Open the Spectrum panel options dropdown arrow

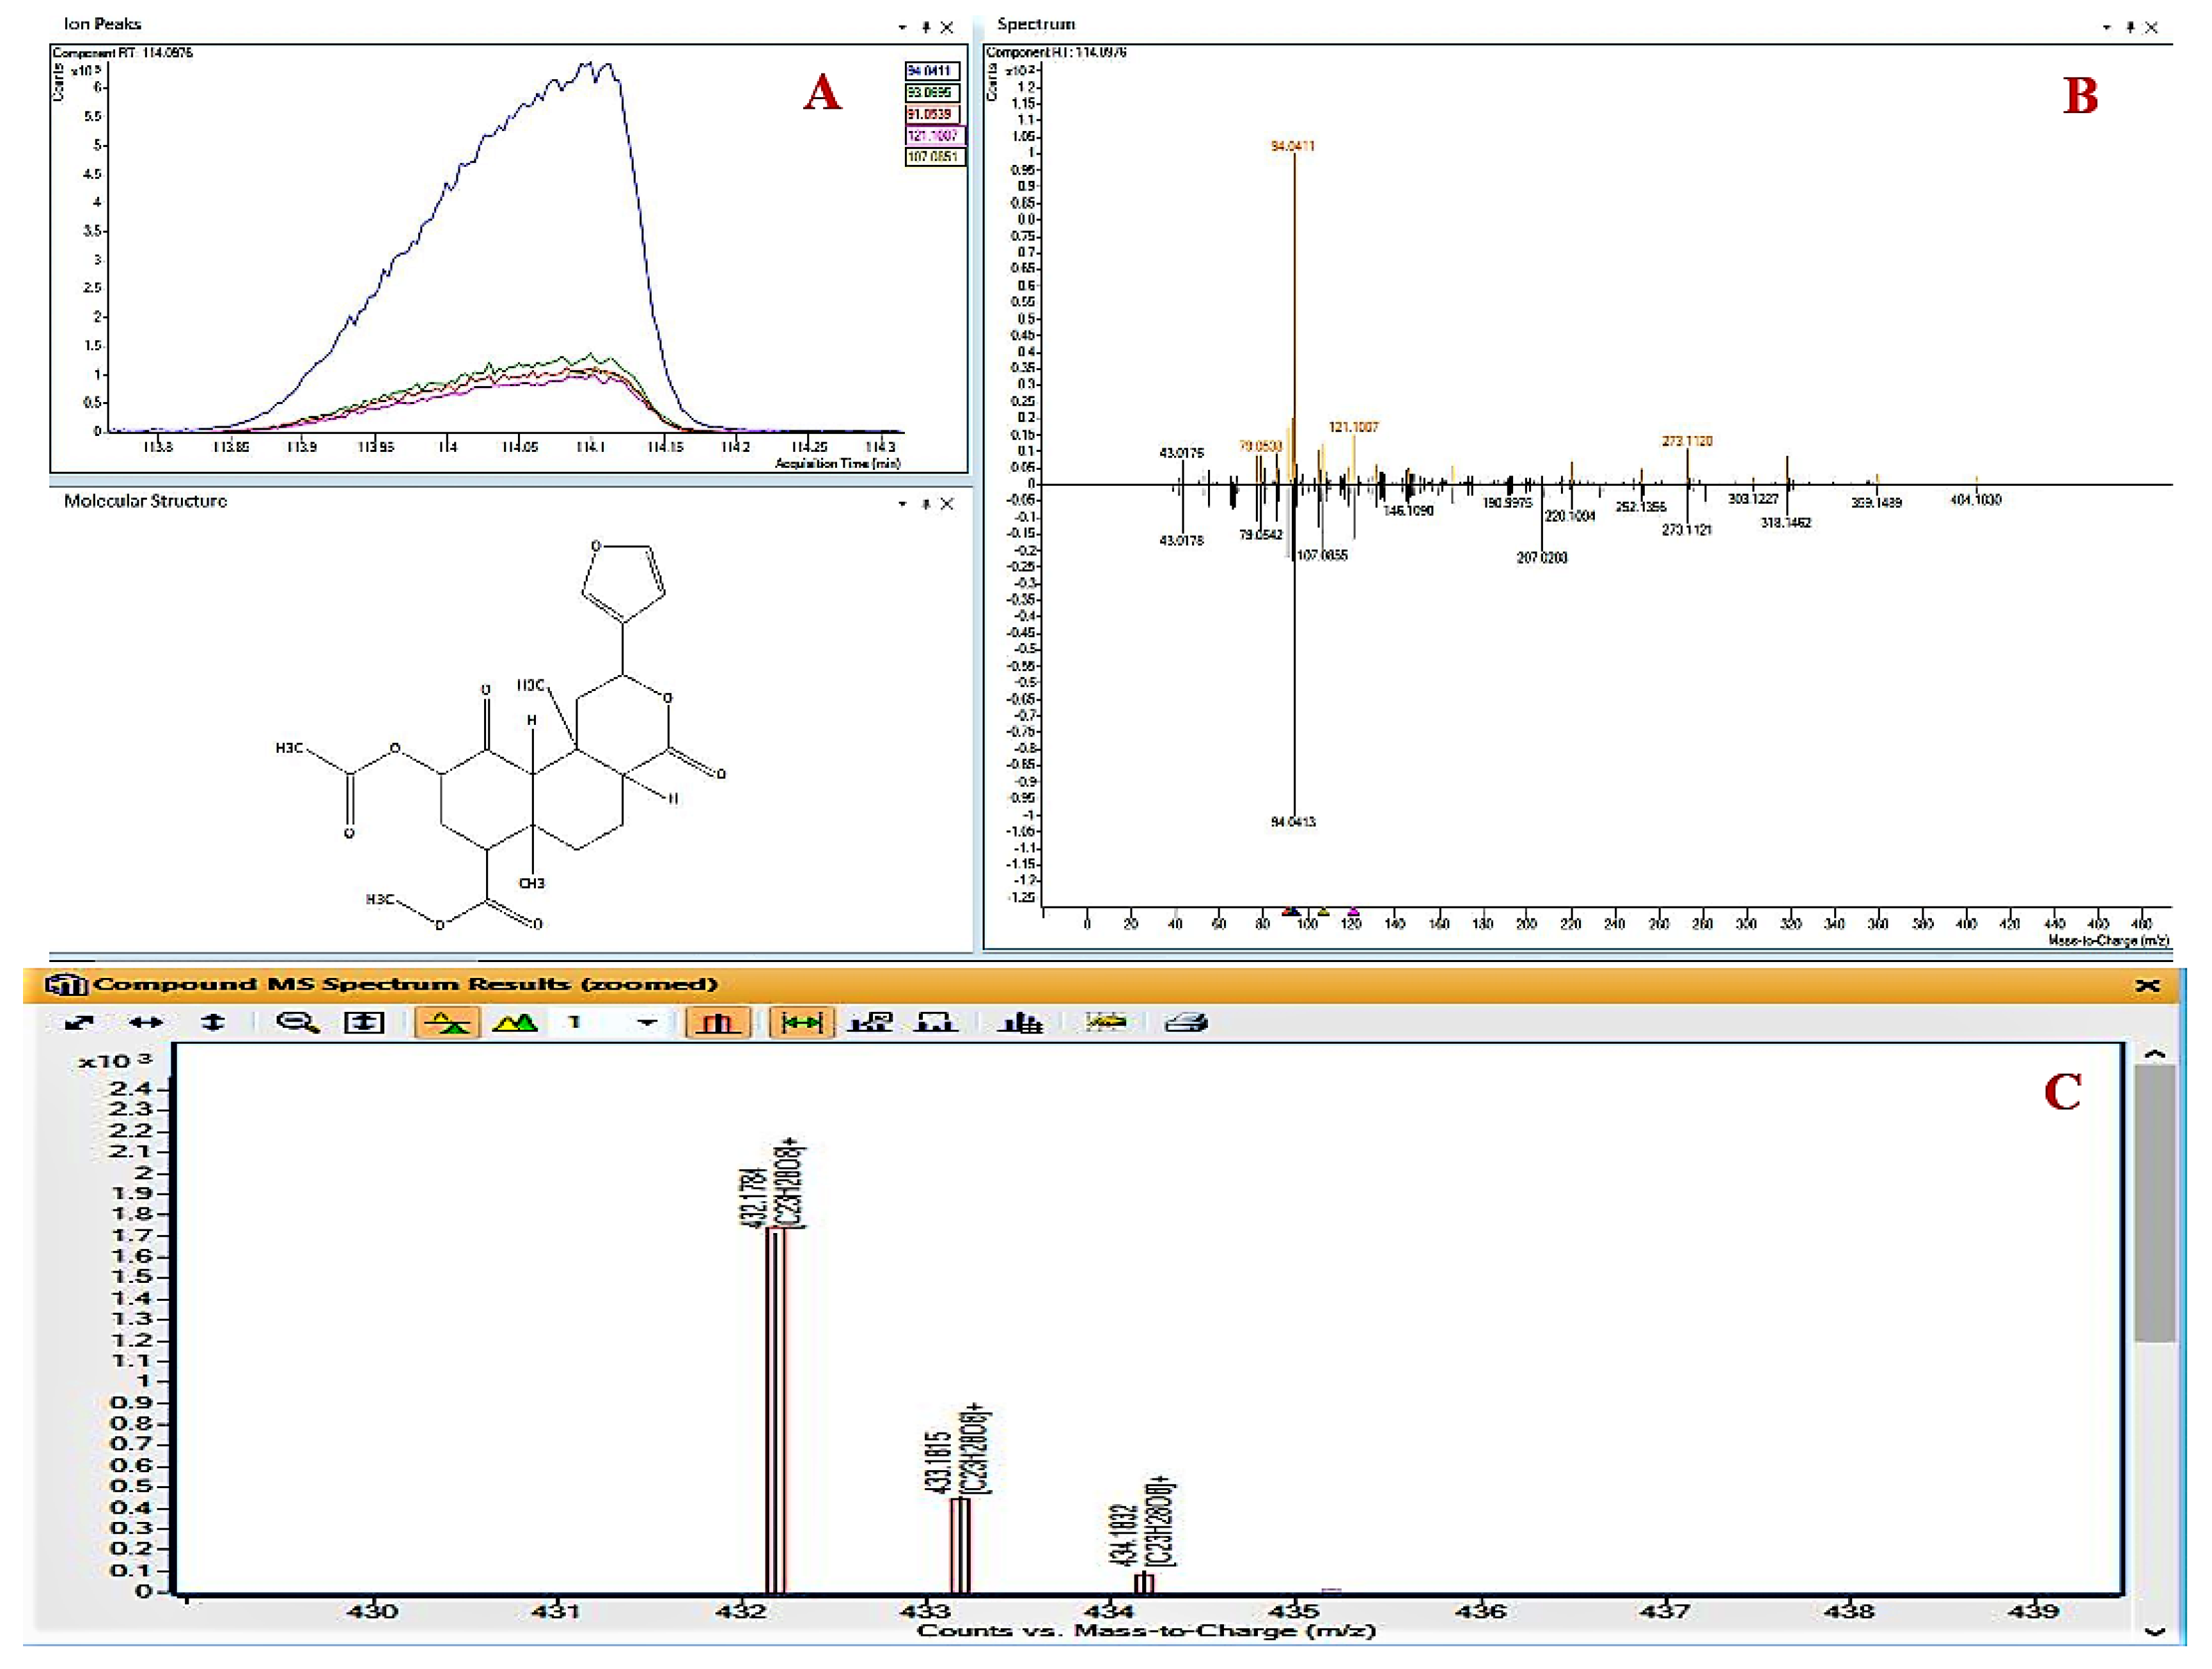2106,28
